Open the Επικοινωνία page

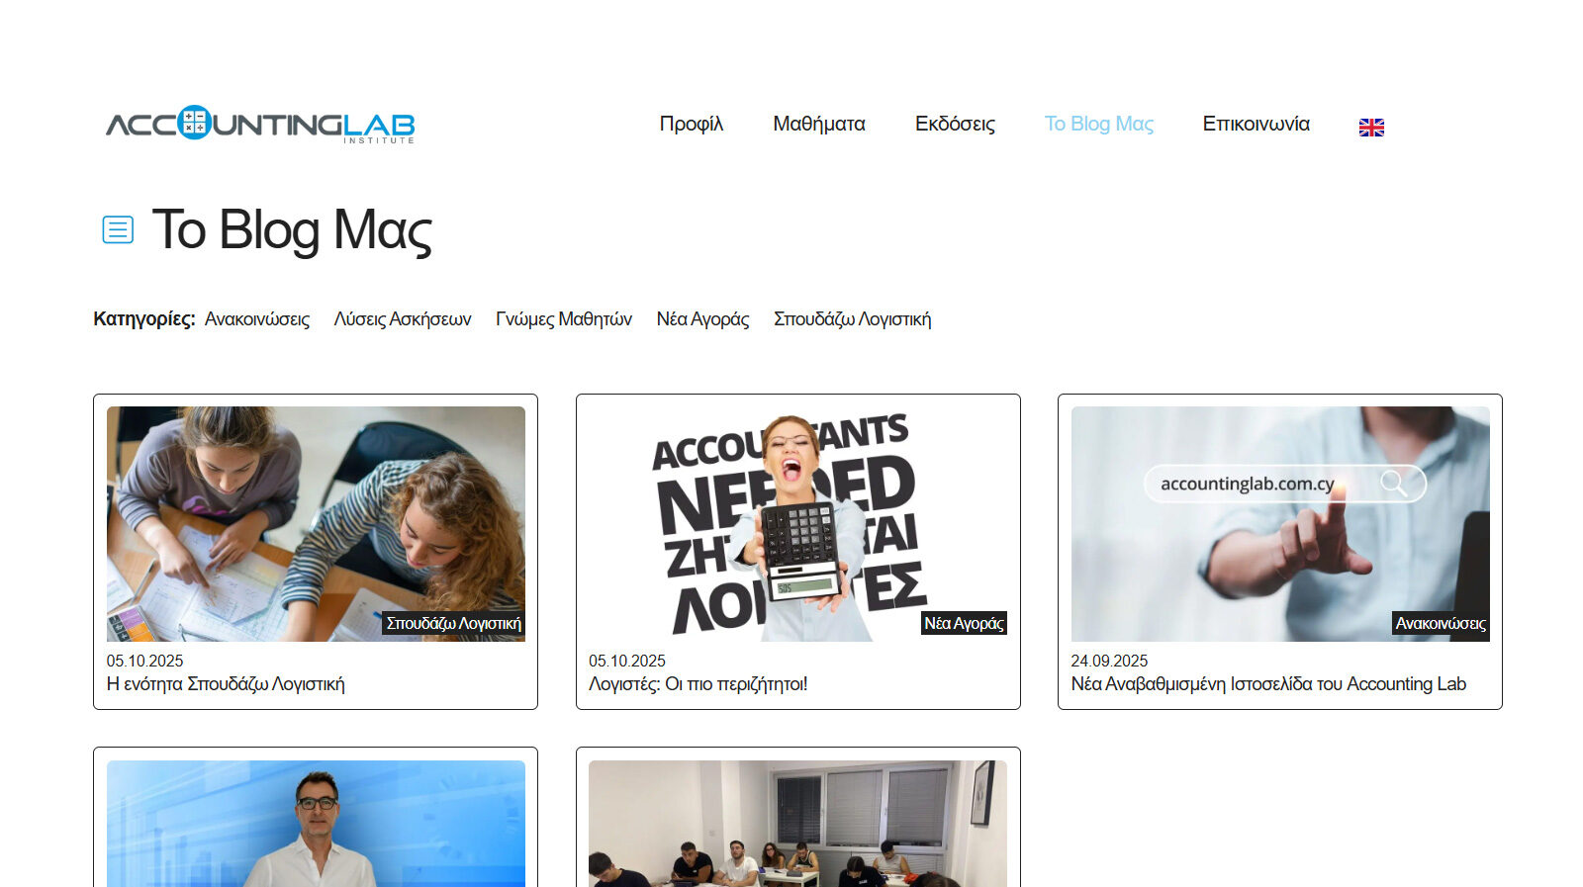click(1257, 124)
